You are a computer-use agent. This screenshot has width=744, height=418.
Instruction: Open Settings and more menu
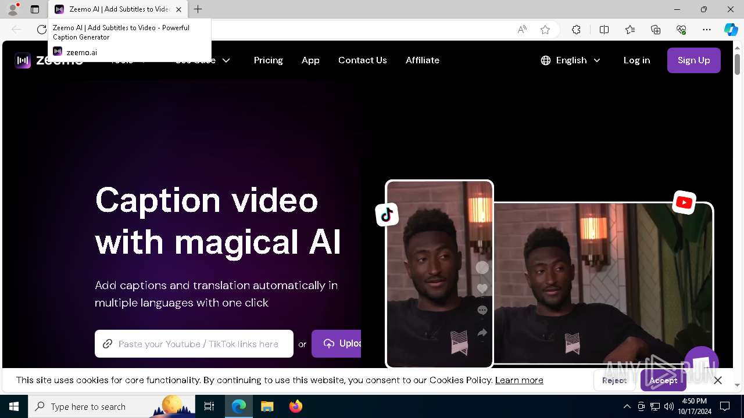pos(707,30)
